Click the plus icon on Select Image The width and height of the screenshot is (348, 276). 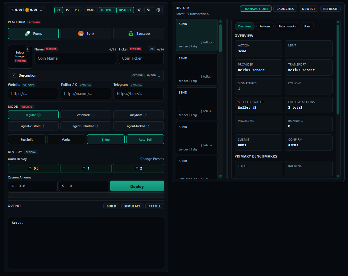click(27, 49)
